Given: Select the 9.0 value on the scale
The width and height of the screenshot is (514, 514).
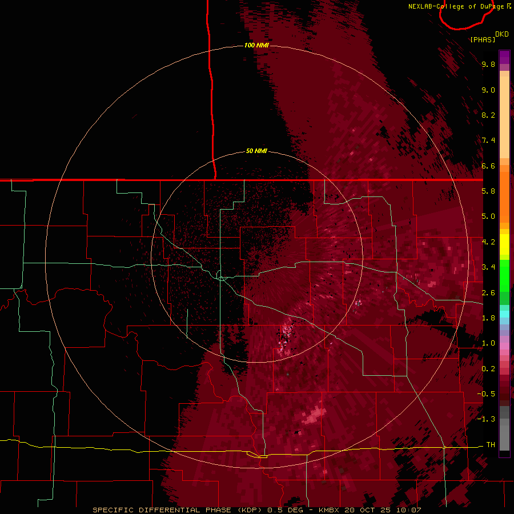Looking at the screenshot, I should [x=488, y=90].
